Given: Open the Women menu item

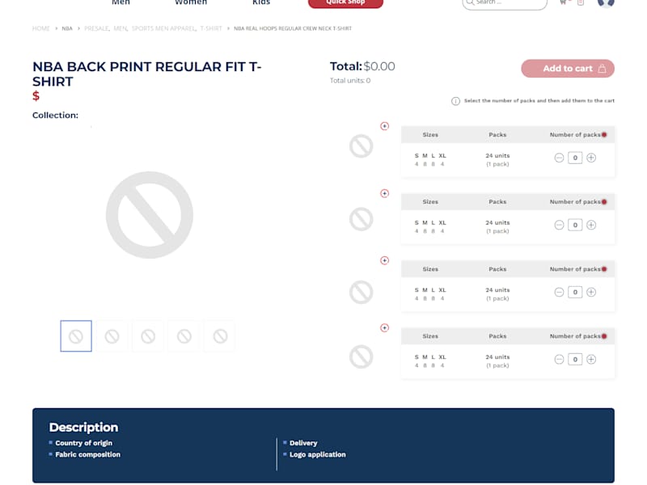Looking at the screenshot, I should coord(191,2).
